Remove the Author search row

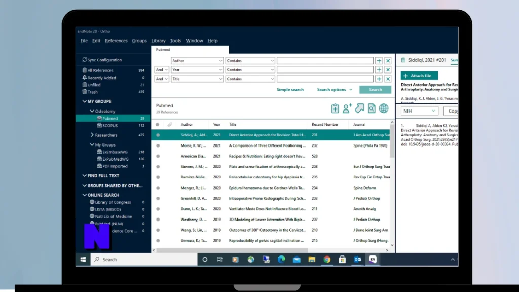388,61
